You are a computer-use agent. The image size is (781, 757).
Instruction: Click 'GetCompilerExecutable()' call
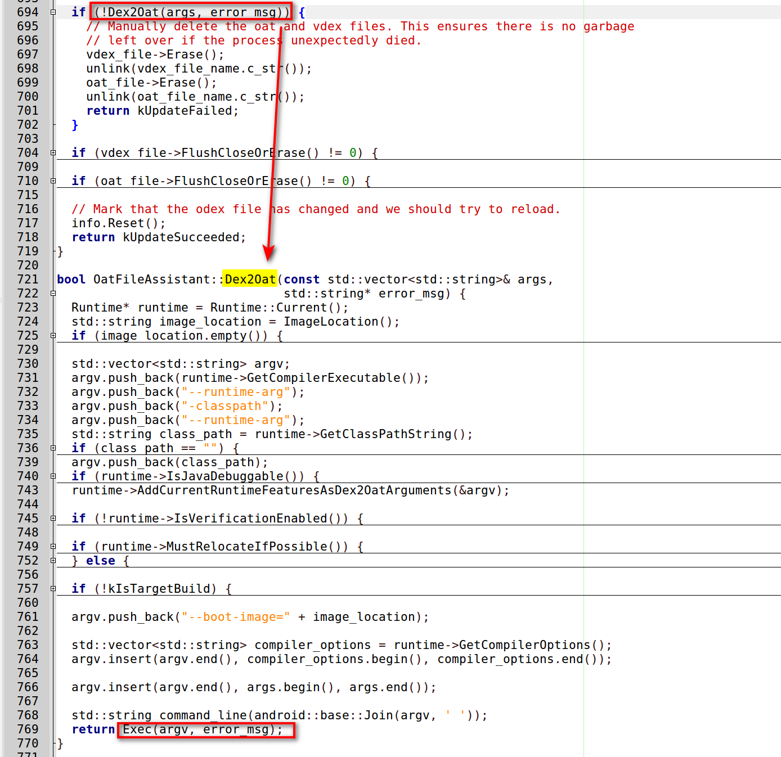[x=334, y=378]
